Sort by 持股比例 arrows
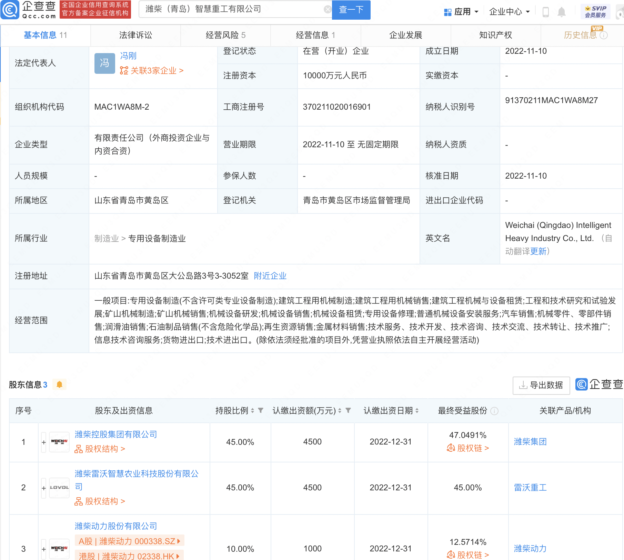Screen dimensions: 624x560 [x=252, y=410]
